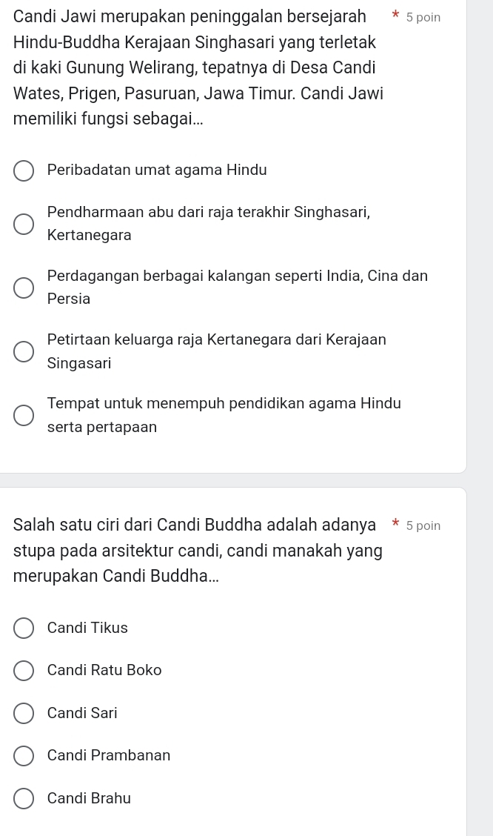Choose the Candi Brahu radio button

24,799
